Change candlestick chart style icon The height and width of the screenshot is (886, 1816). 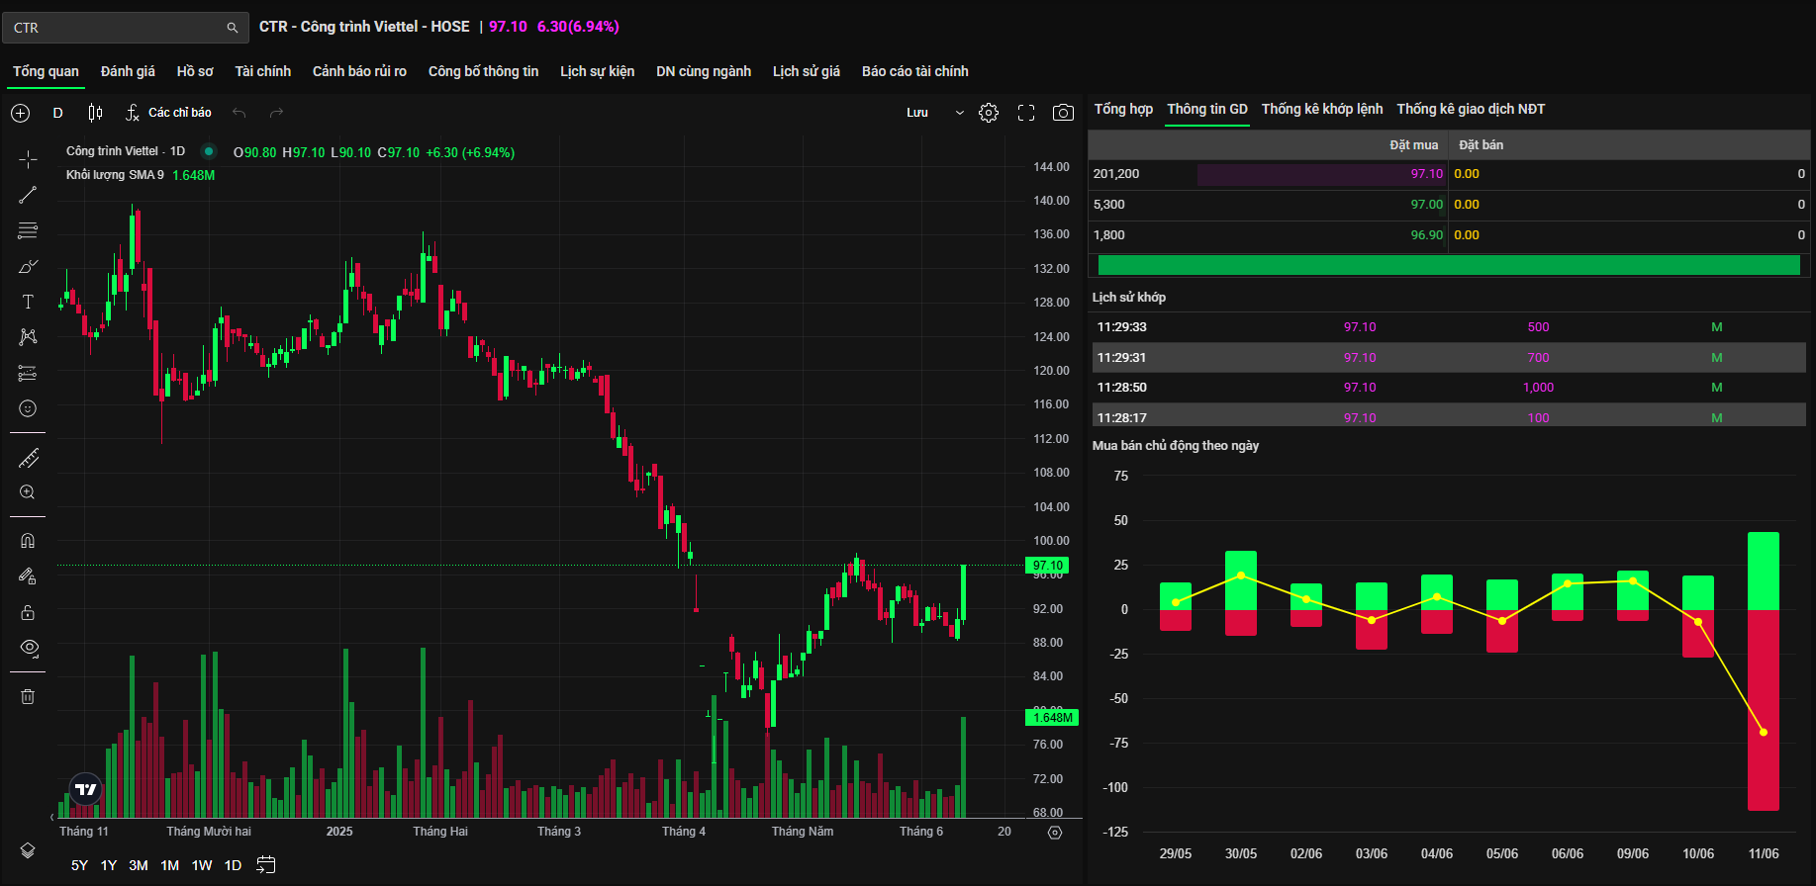95,113
